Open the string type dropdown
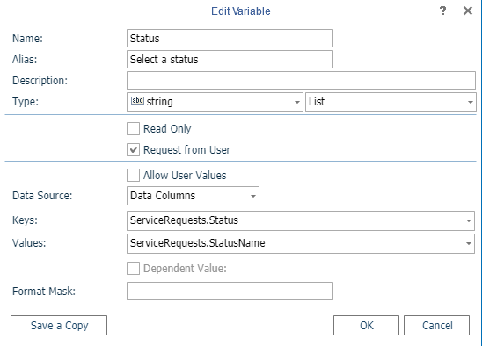The image size is (482, 346). pyautogui.click(x=215, y=102)
